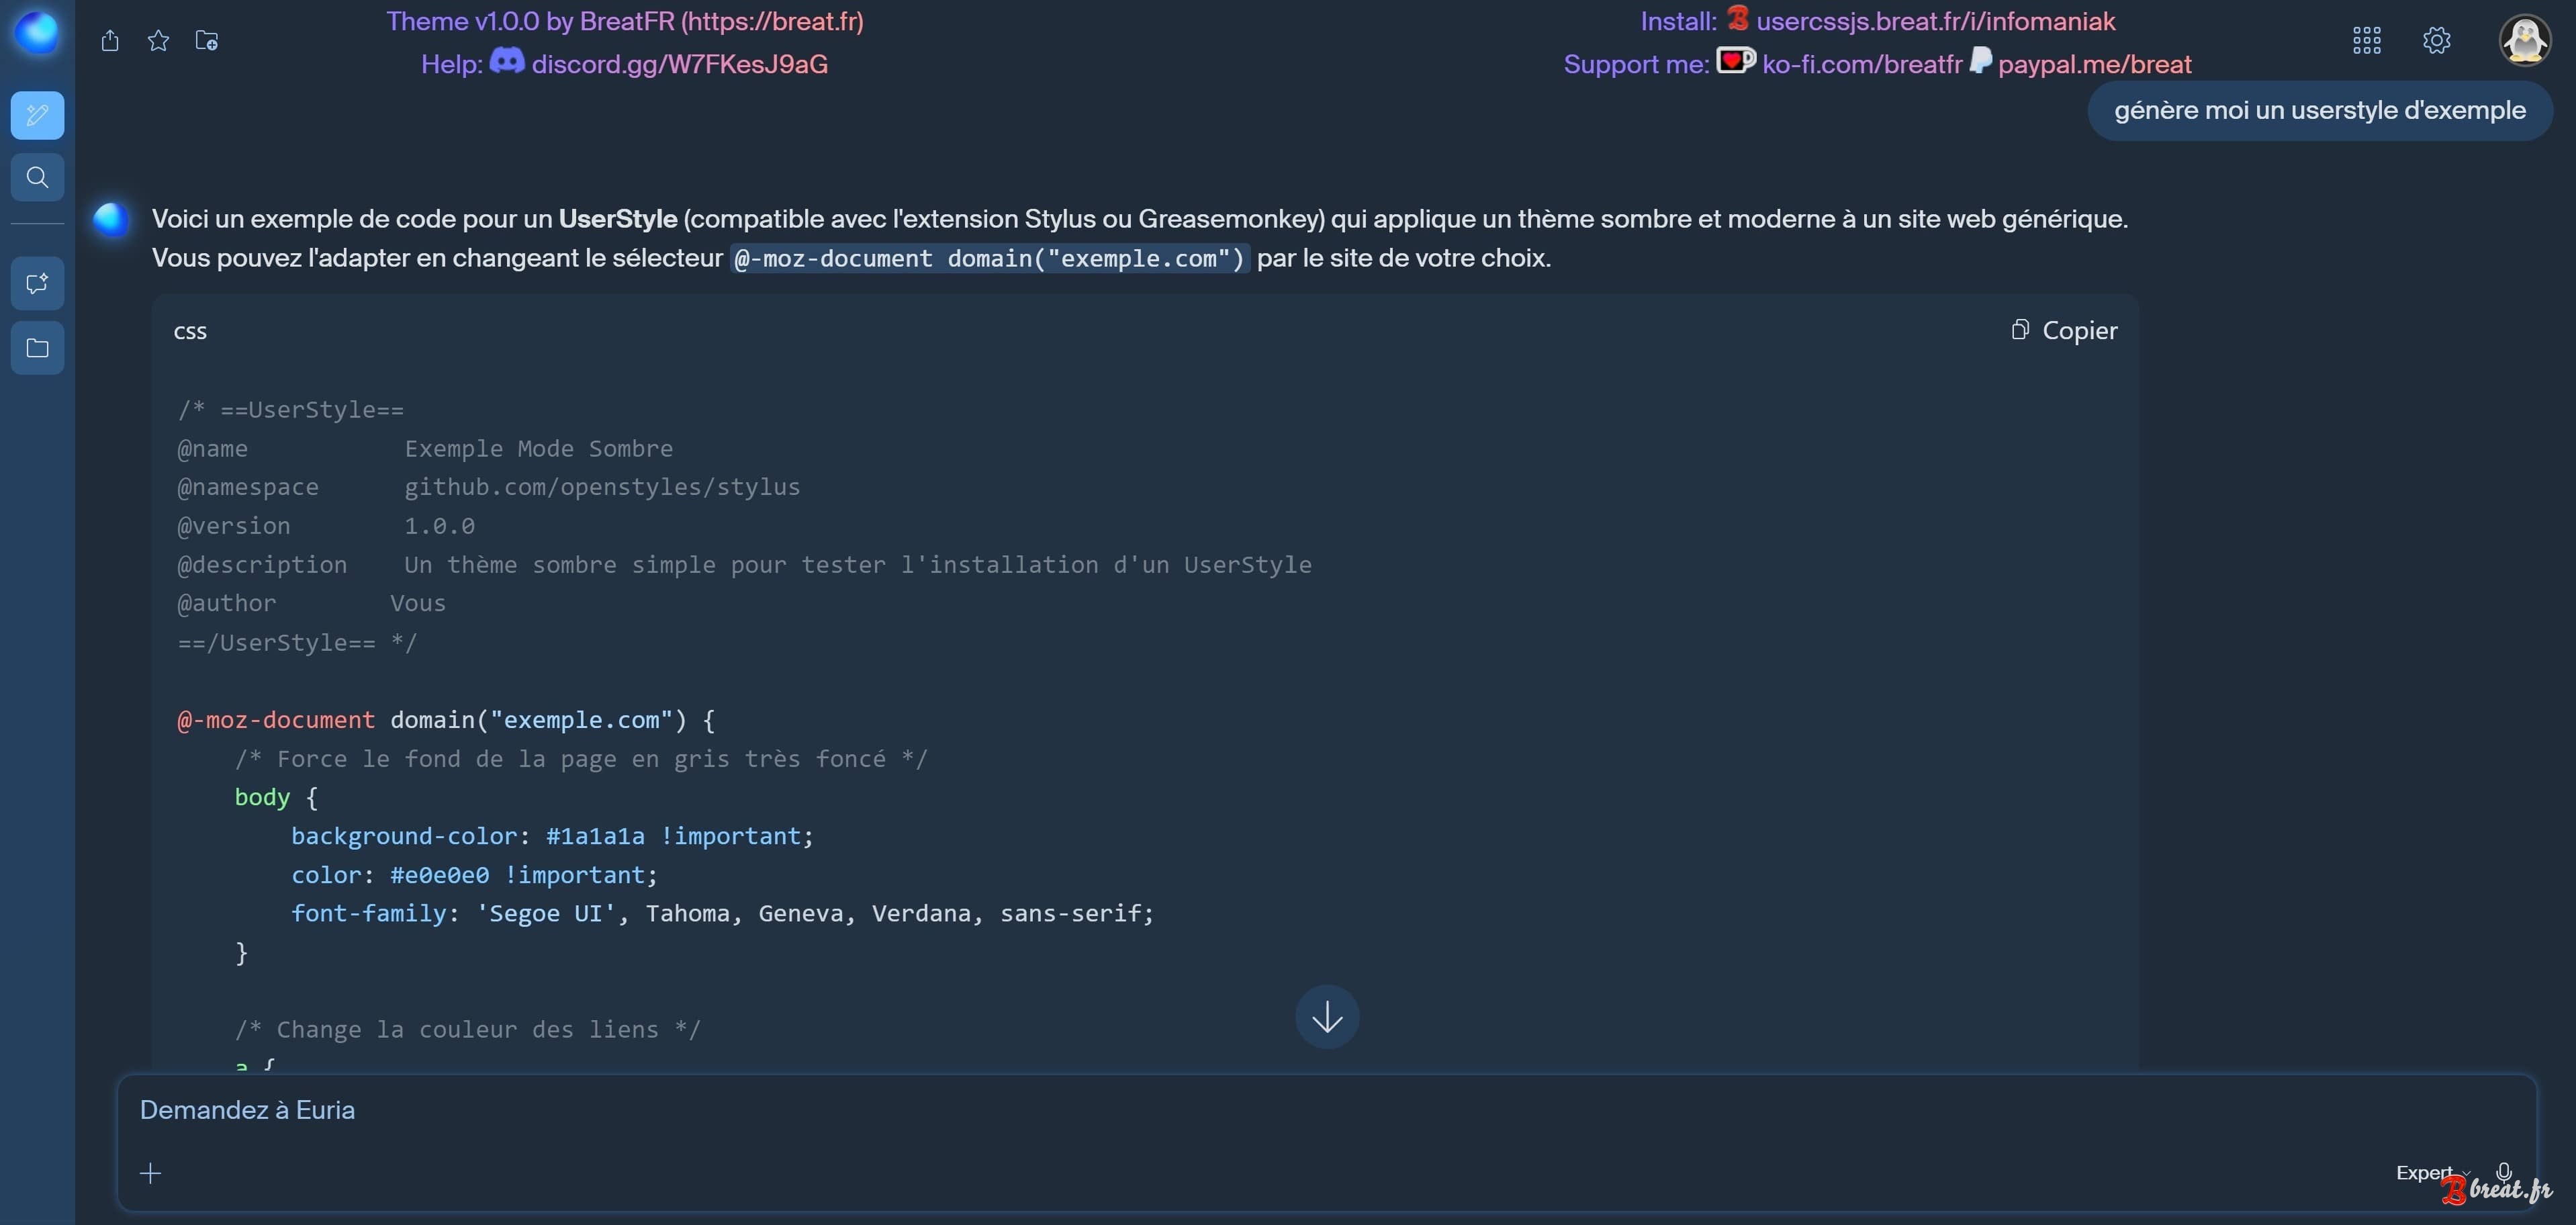Click the 'css' language label
The height and width of the screenshot is (1225, 2576).
[190, 331]
